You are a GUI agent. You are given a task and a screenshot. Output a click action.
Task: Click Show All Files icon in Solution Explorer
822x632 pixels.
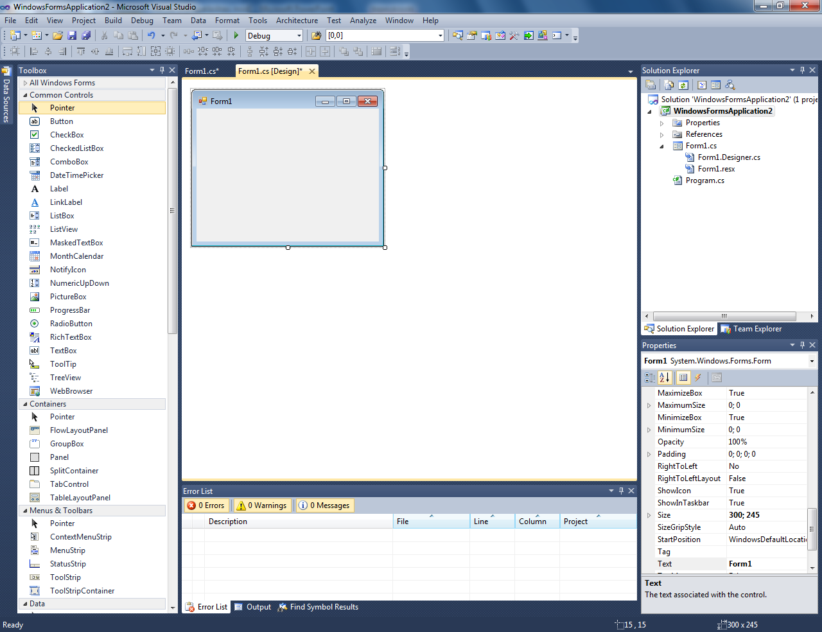click(669, 85)
